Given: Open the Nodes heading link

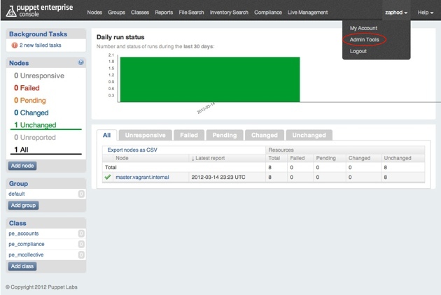Looking at the screenshot, I should 19,63.
